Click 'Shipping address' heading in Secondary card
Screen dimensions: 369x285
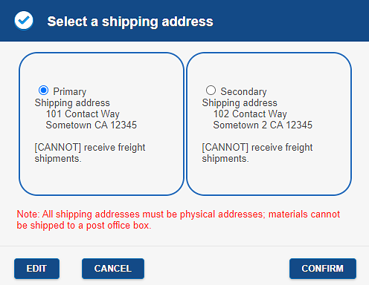tap(240, 102)
